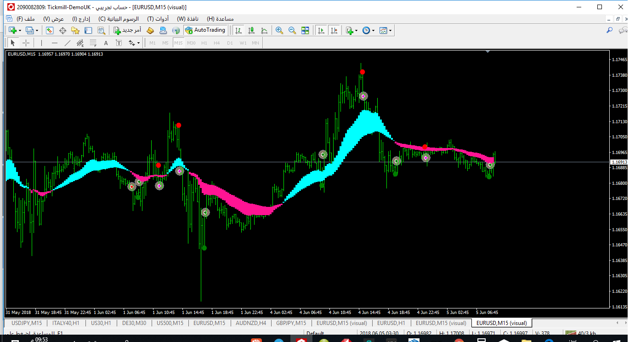This screenshot has width=635, height=342.
Task: Click the Zoom In magnifier icon
Action: pos(279,30)
